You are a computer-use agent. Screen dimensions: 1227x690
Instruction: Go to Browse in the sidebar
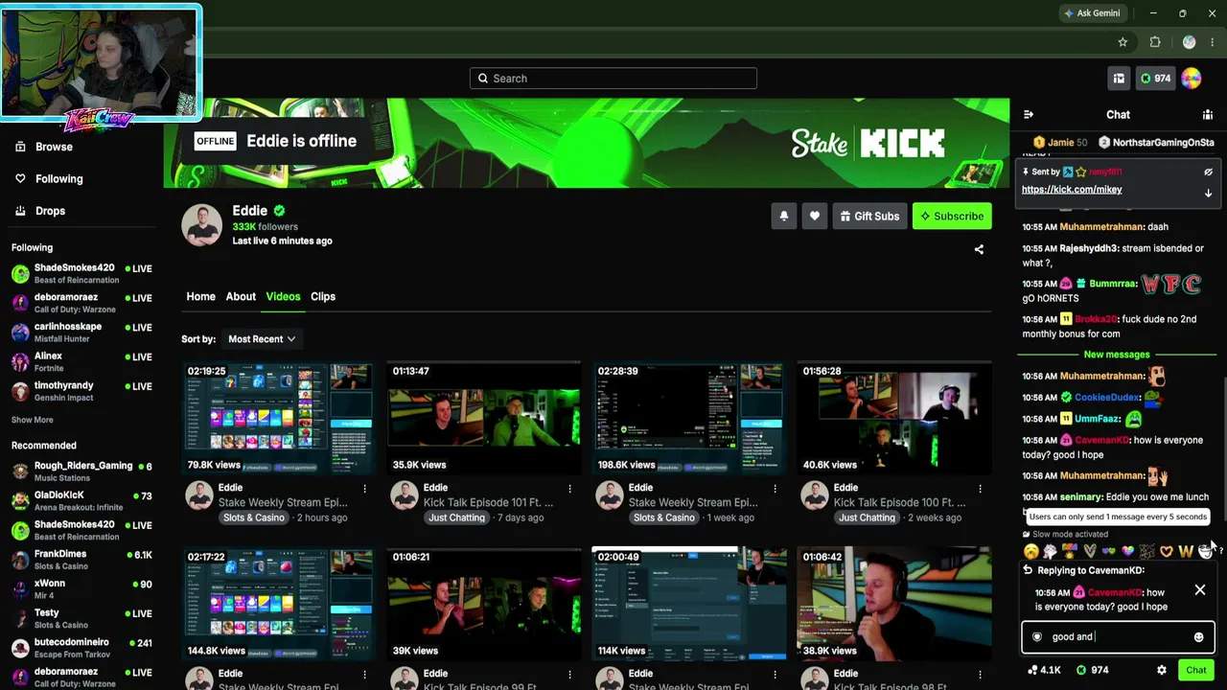click(x=42, y=147)
